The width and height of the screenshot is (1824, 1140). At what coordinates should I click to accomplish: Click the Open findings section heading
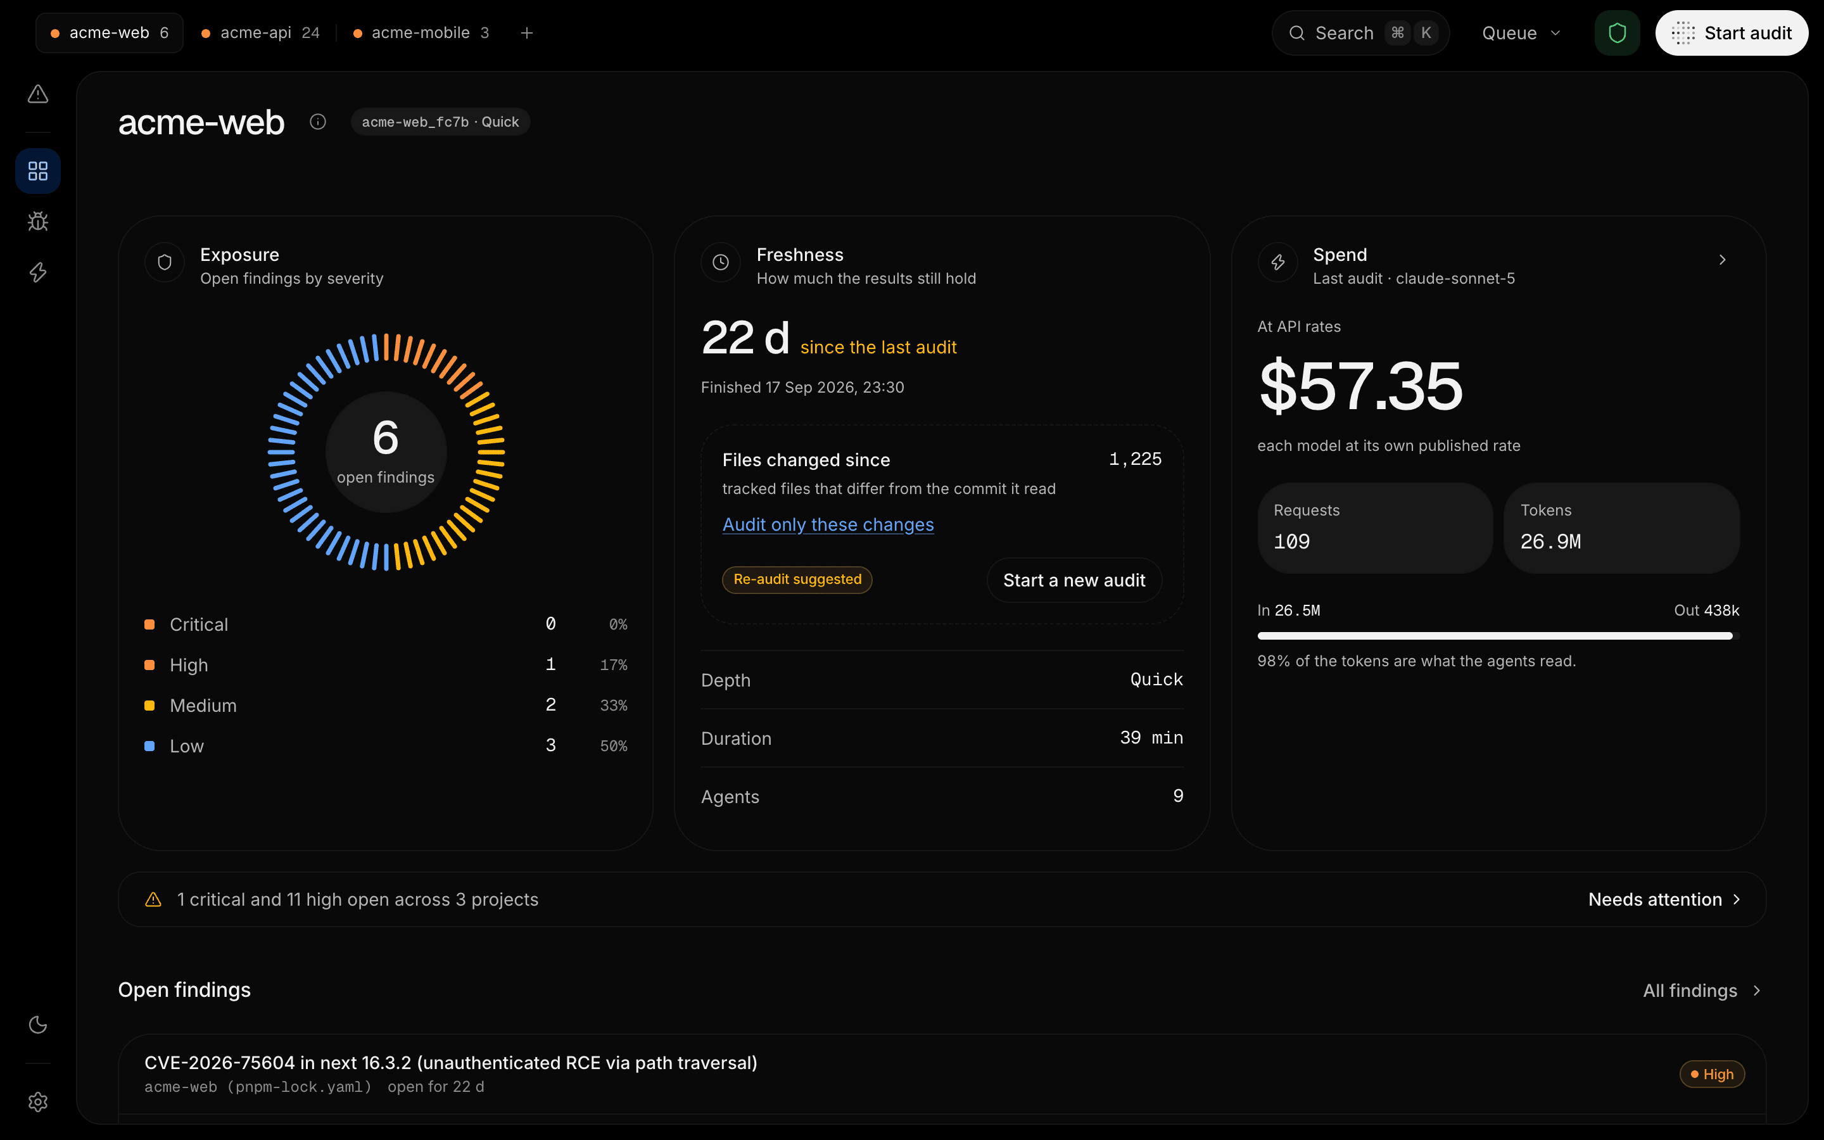point(184,990)
